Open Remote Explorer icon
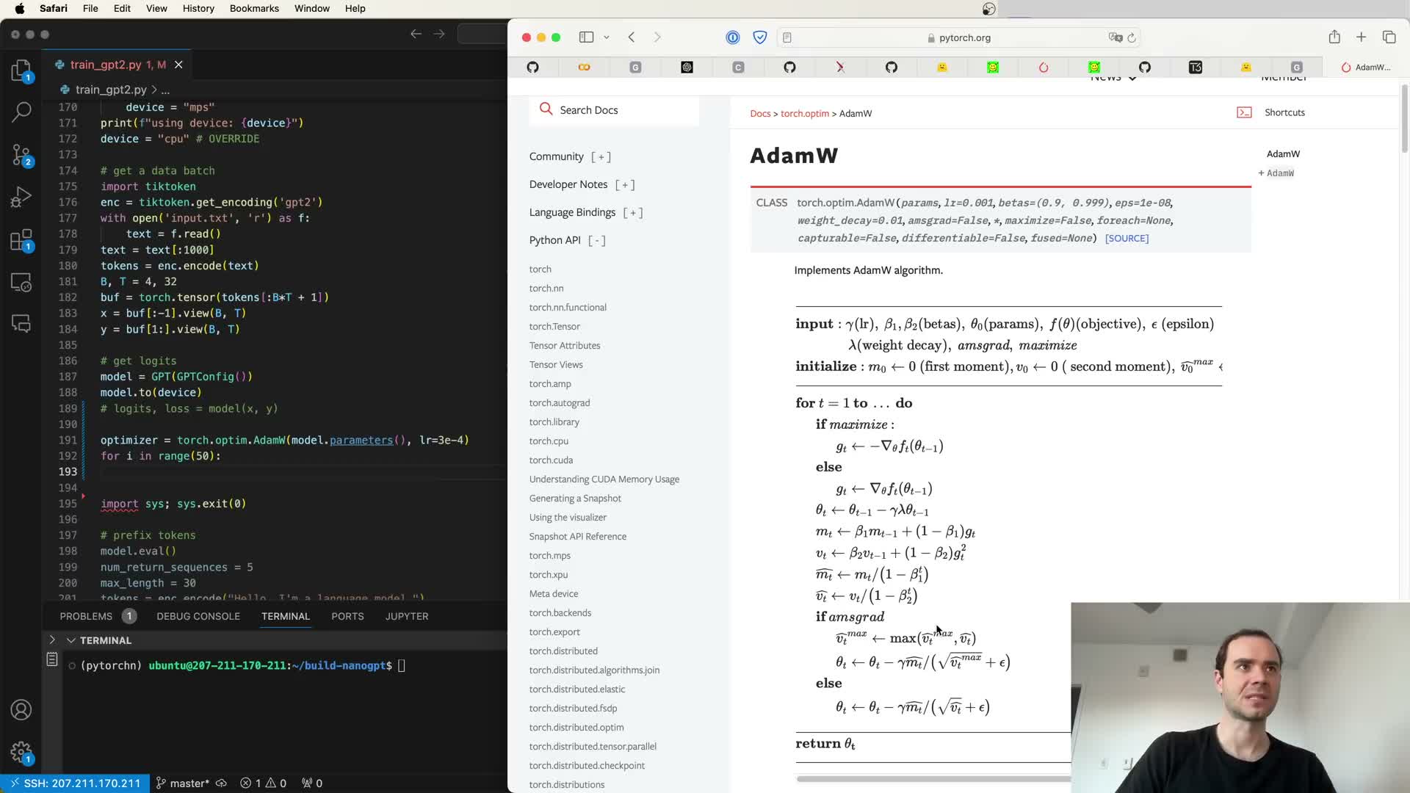 (x=21, y=282)
